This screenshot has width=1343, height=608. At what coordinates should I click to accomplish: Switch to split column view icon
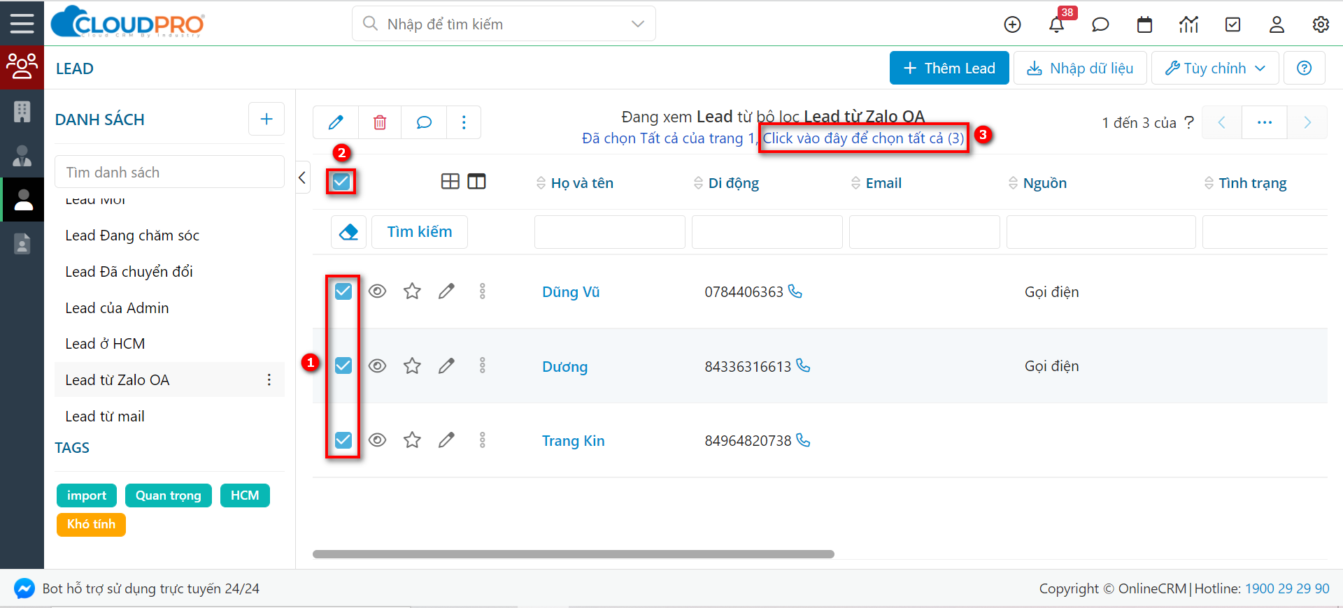[476, 182]
